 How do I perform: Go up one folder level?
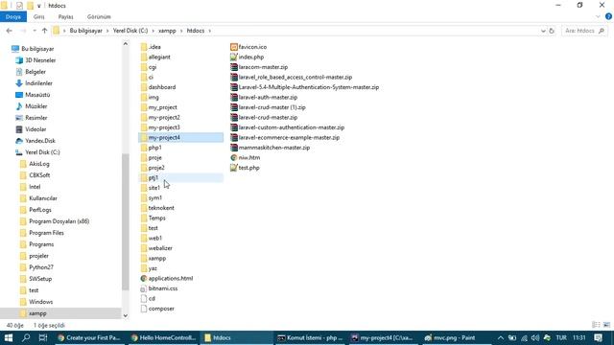tap(44, 31)
